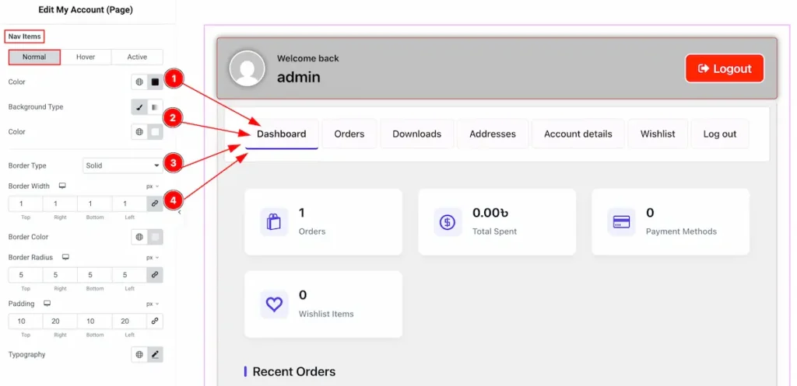Open the Orders tab in account navigation
The width and height of the screenshot is (797, 386).
click(349, 134)
